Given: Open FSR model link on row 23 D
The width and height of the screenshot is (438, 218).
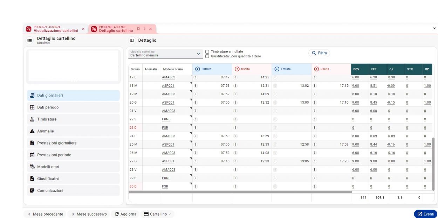Looking at the screenshot, I should pos(165,128).
